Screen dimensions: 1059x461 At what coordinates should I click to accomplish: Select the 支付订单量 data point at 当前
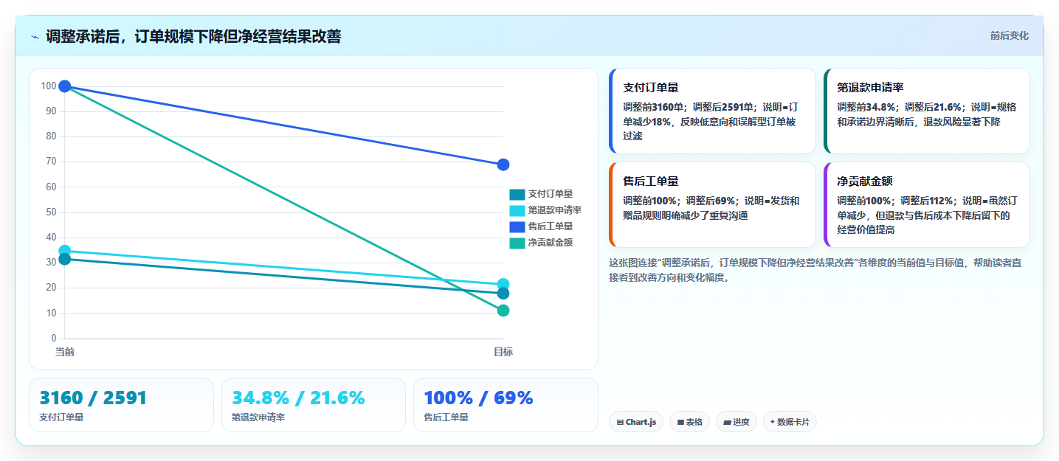[65, 259]
